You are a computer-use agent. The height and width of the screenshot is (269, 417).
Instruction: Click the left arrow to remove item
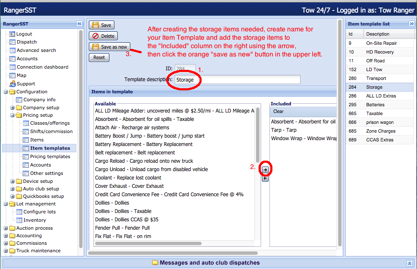265,178
